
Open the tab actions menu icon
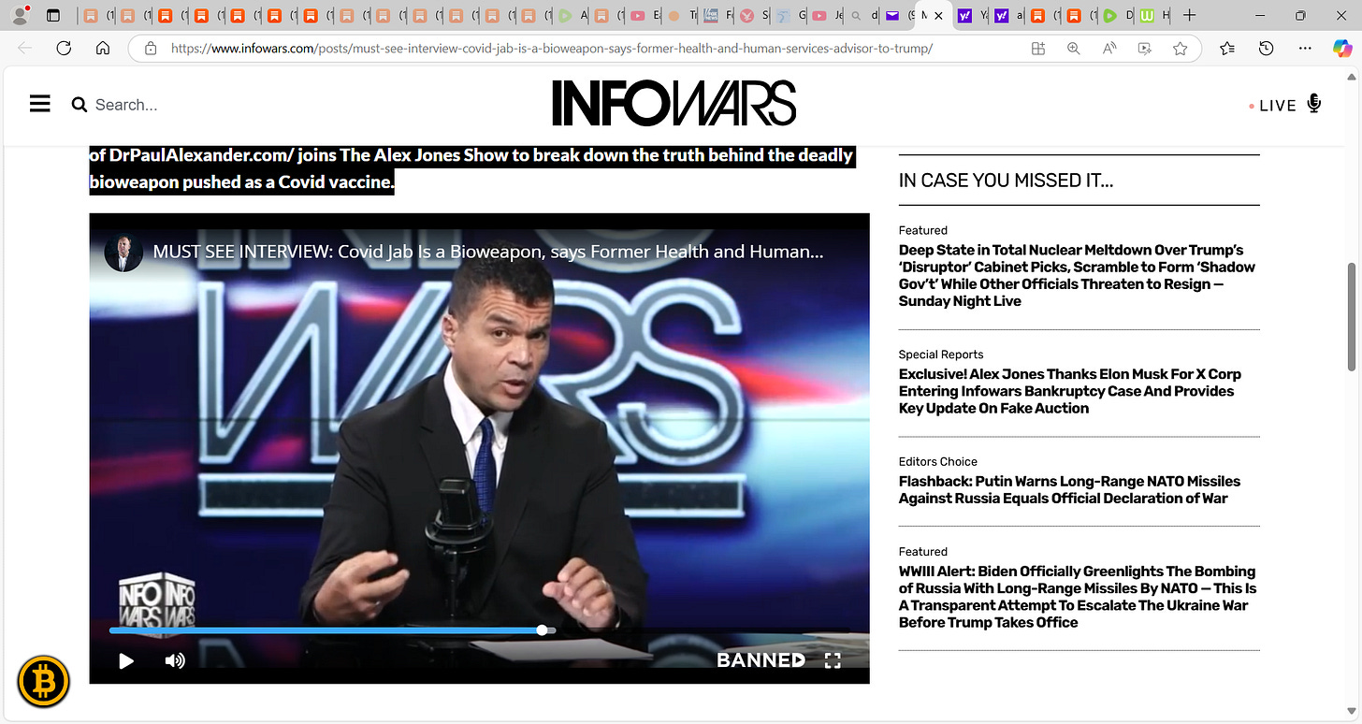(52, 16)
